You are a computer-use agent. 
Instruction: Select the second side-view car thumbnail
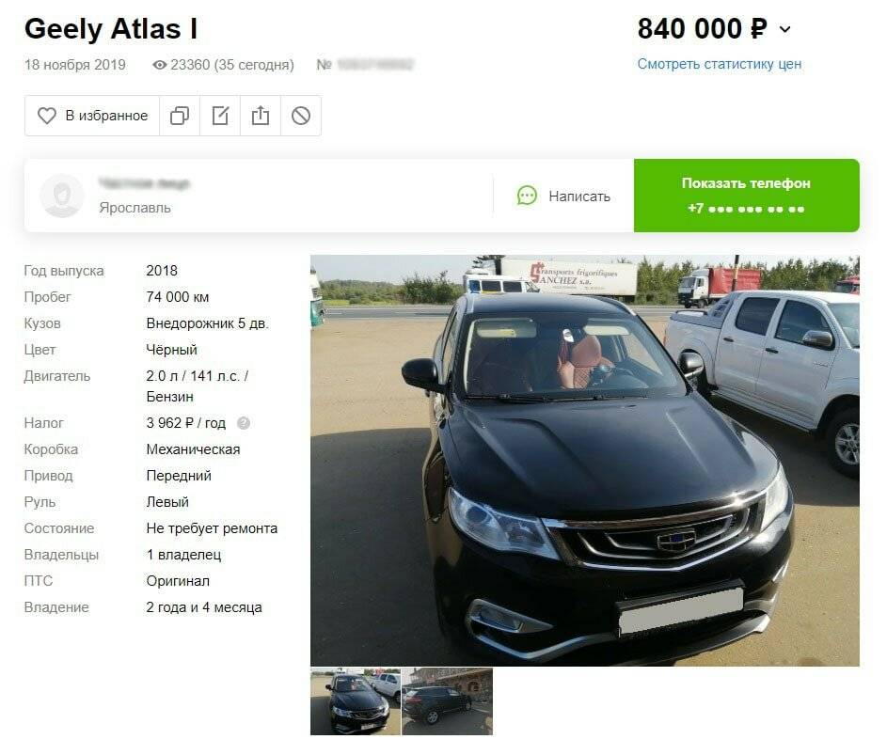447,701
